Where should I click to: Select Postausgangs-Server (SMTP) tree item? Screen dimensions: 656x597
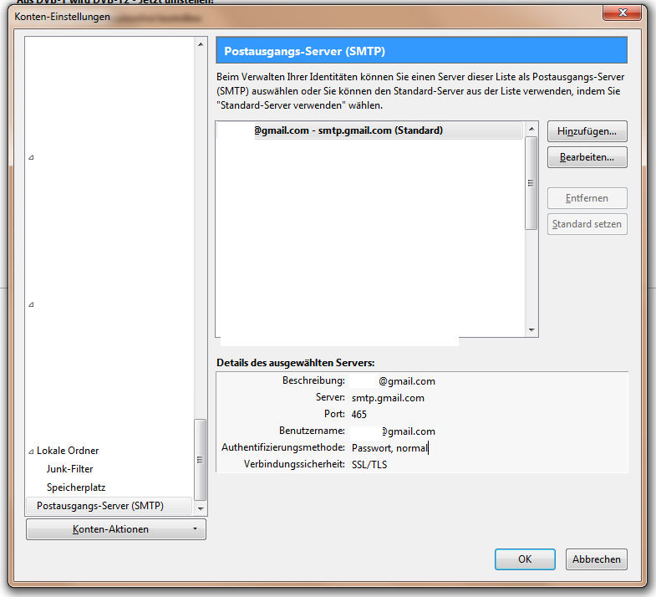tap(109, 506)
